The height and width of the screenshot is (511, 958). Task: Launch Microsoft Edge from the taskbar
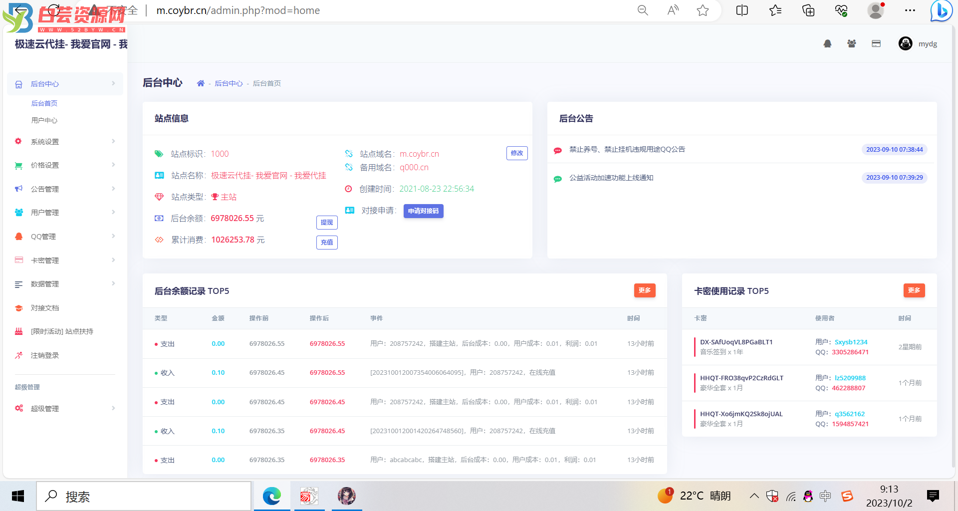[x=272, y=496]
